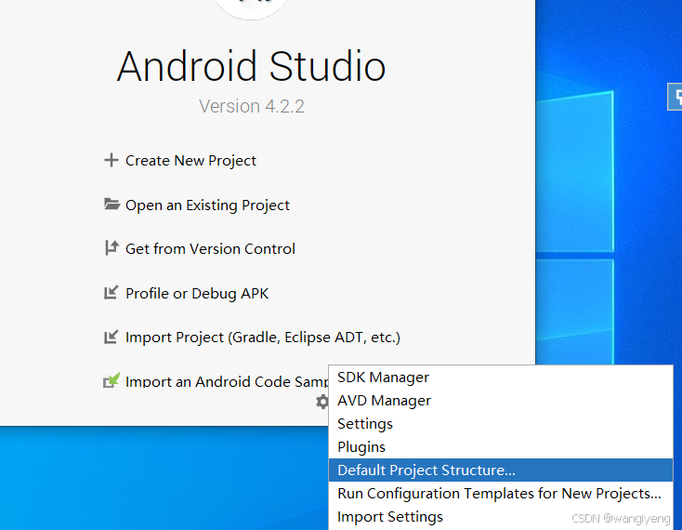Image resolution: width=682 pixels, height=530 pixels.
Task: Select Settings in the configure menu
Action: pyautogui.click(x=501, y=424)
